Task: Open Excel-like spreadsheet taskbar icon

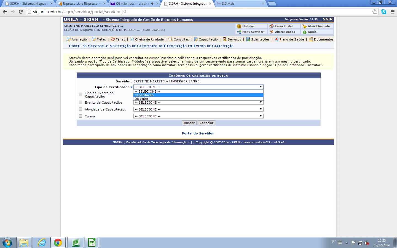Action: click(92, 242)
